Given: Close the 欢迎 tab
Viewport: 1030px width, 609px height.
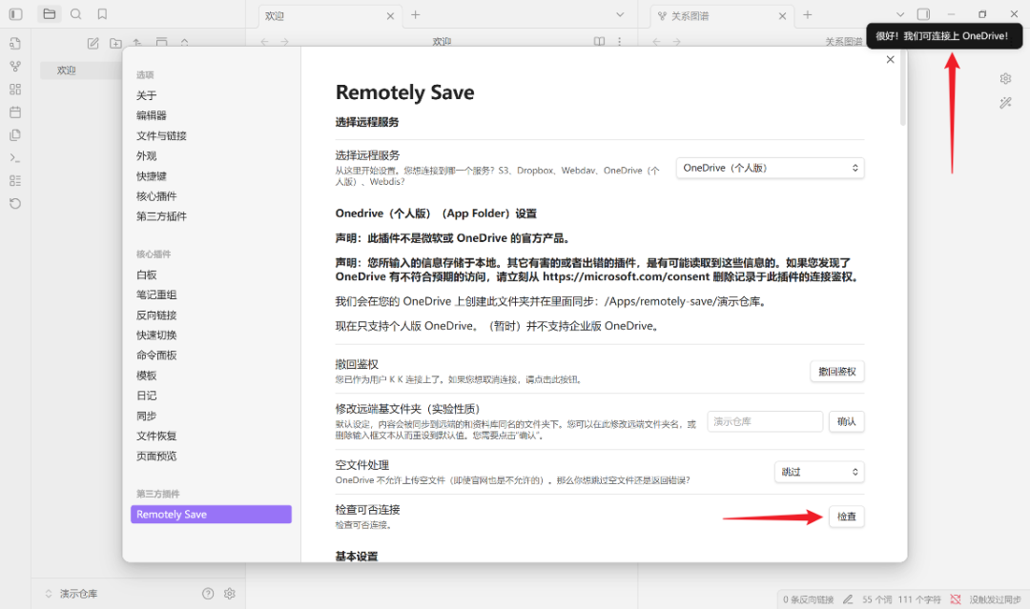Looking at the screenshot, I should pos(390,16).
